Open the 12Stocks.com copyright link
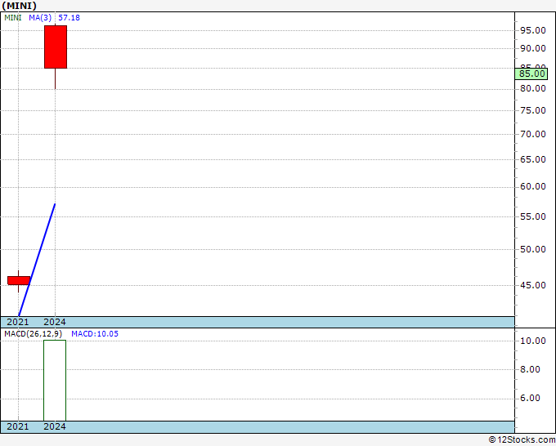 [x=522, y=440]
